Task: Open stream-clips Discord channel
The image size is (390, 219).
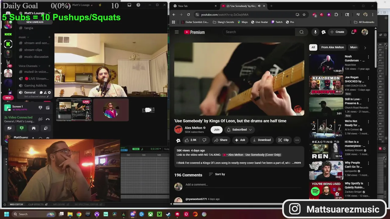Action: (33, 50)
